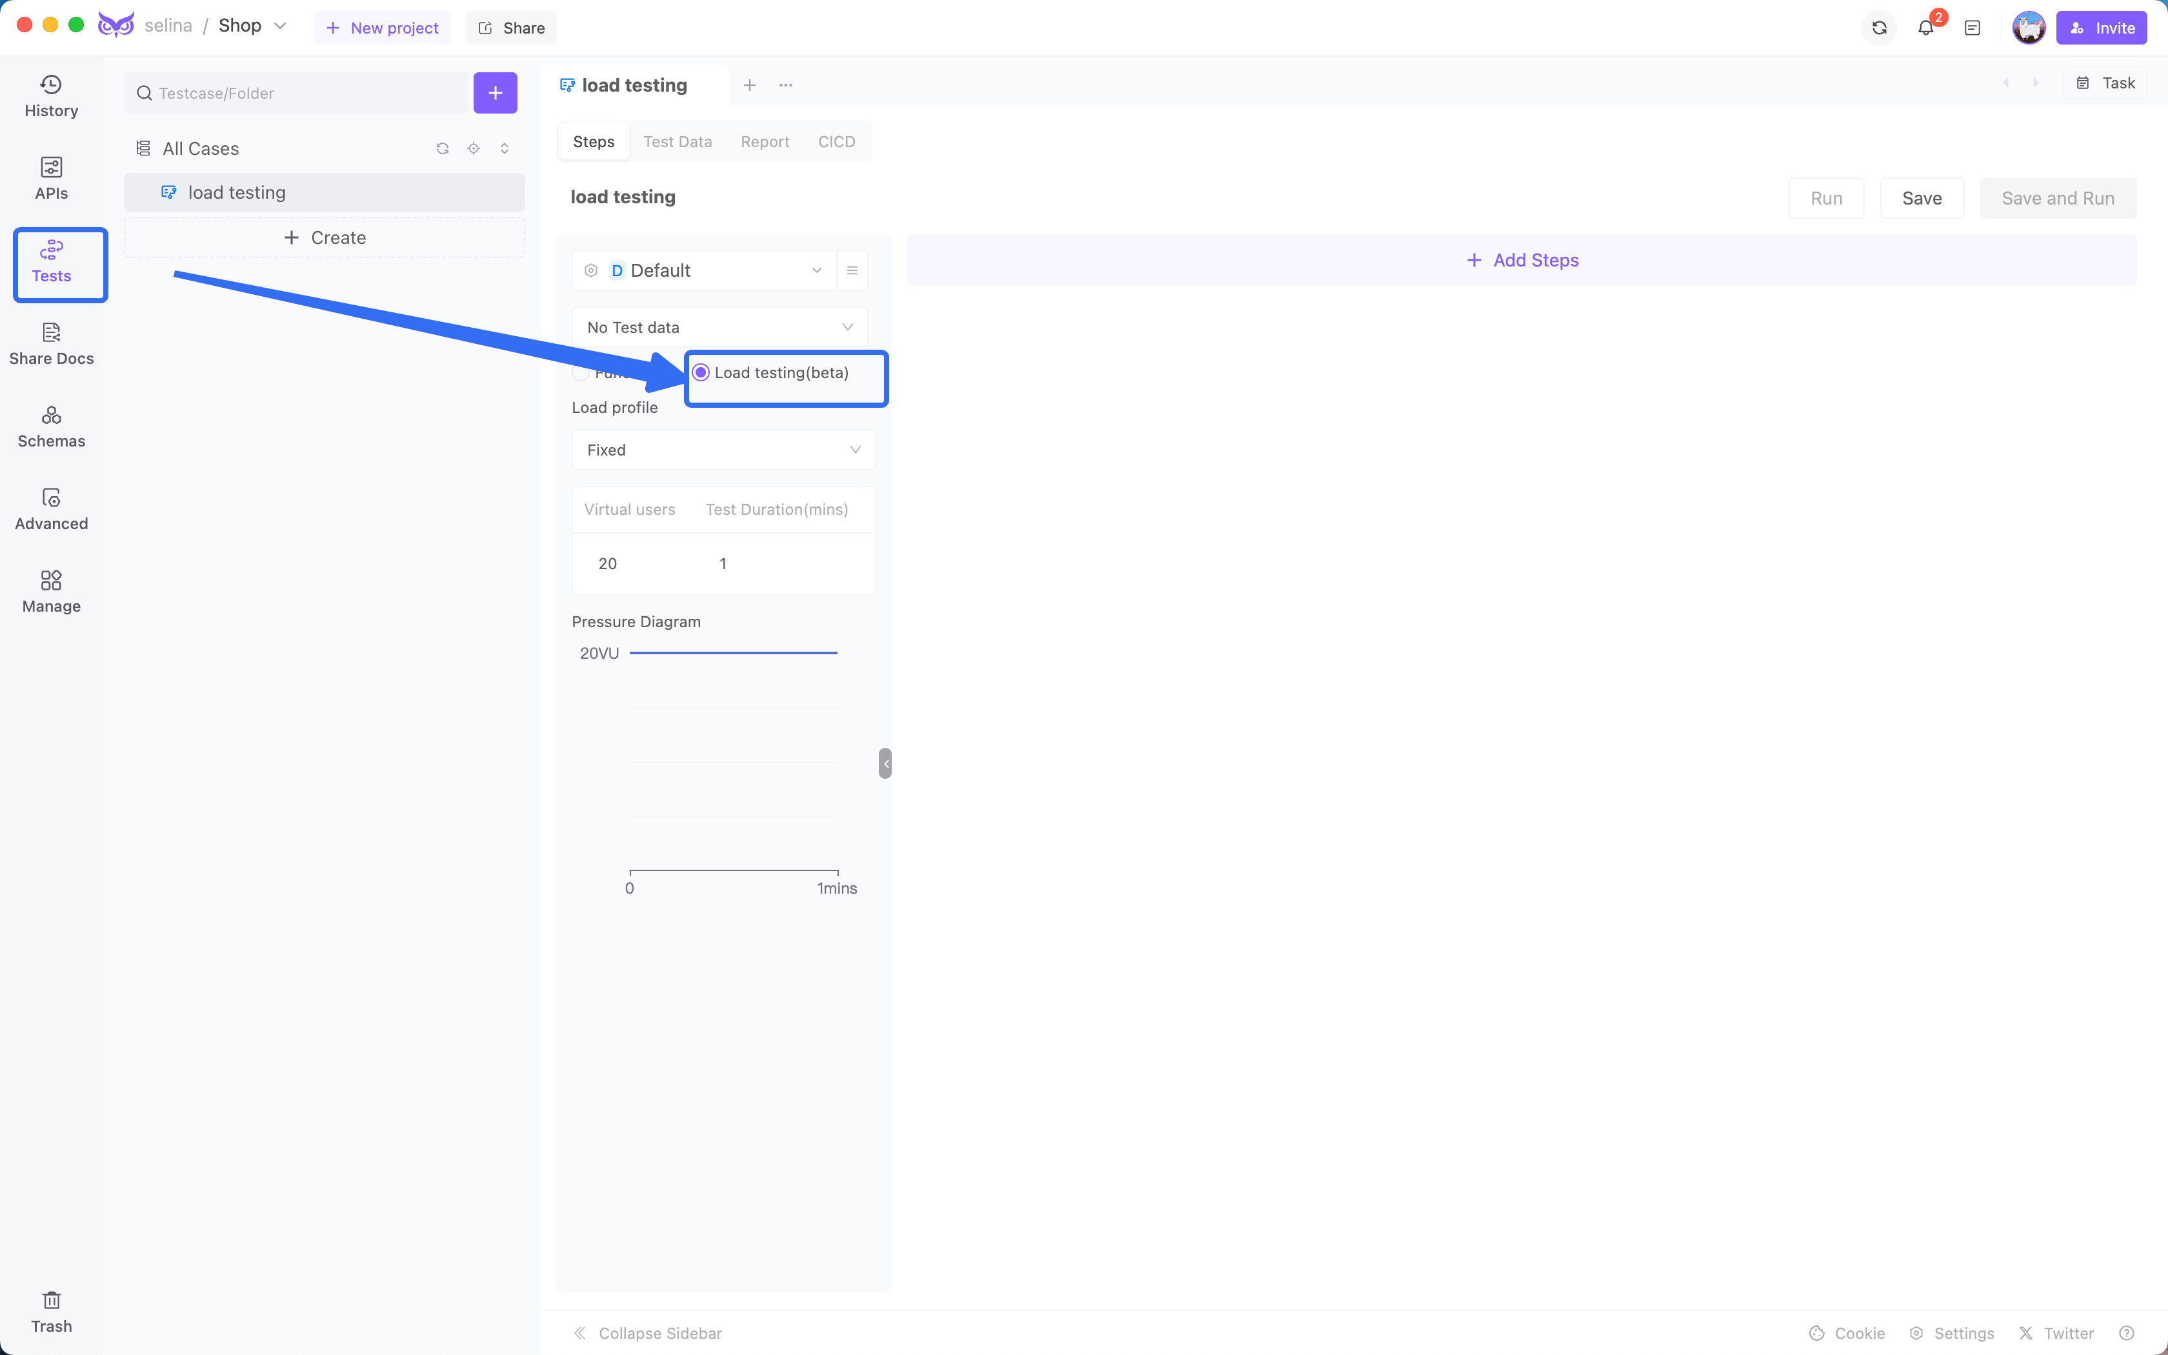Click the sync refresh icon in top bar
The image size is (2168, 1355).
click(x=1880, y=28)
